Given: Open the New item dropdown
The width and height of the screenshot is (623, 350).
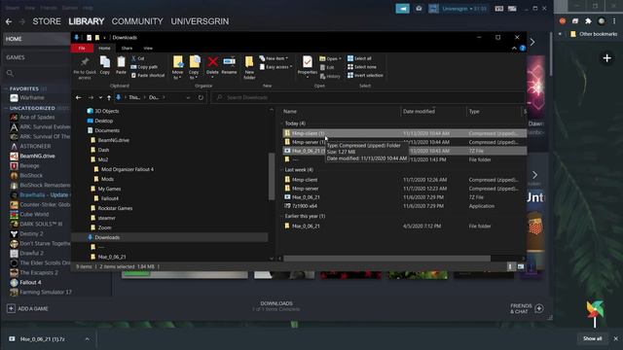Looking at the screenshot, I should [x=274, y=58].
